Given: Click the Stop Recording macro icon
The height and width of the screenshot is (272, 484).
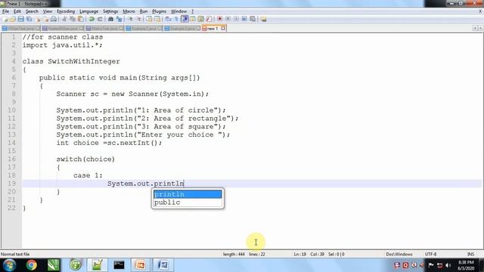Looking at the screenshot, I should tap(228, 19).
